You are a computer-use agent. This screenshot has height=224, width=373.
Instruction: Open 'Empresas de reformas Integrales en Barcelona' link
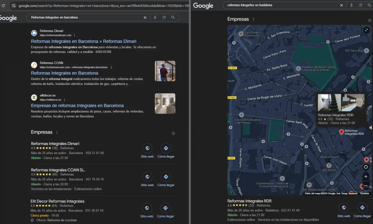point(77,105)
